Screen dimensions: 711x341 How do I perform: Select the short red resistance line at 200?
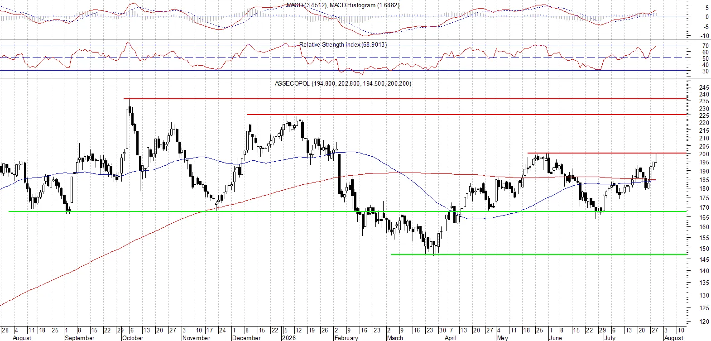(x=607, y=153)
